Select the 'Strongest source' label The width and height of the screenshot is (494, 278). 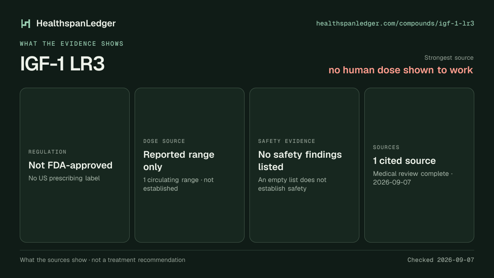click(449, 58)
